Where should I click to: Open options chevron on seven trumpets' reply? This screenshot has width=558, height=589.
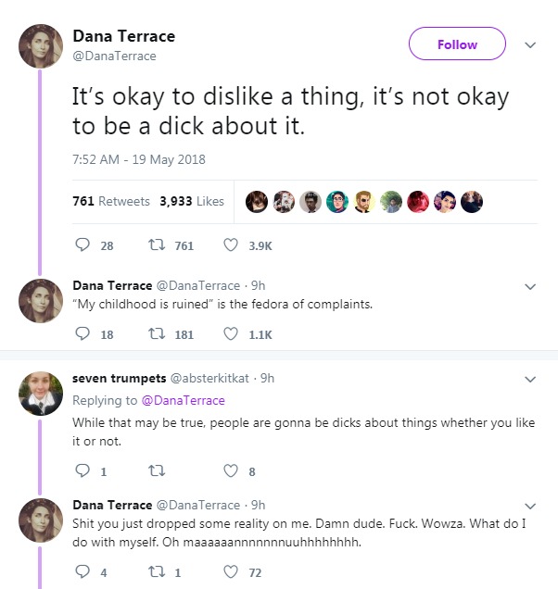(530, 379)
